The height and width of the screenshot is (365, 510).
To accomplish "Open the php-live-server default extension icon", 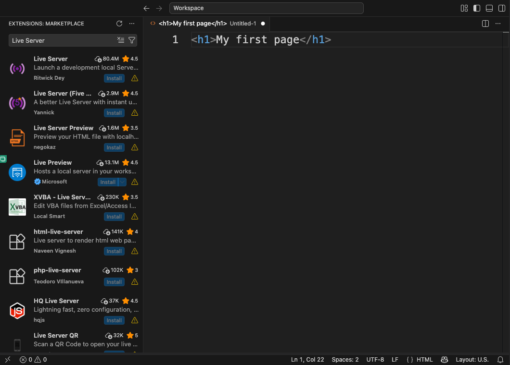I will (x=17, y=276).
